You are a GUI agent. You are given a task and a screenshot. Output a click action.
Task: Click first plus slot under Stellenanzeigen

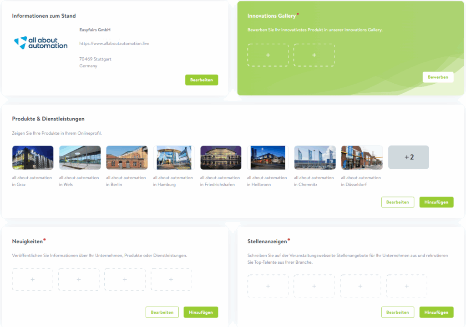point(268,286)
